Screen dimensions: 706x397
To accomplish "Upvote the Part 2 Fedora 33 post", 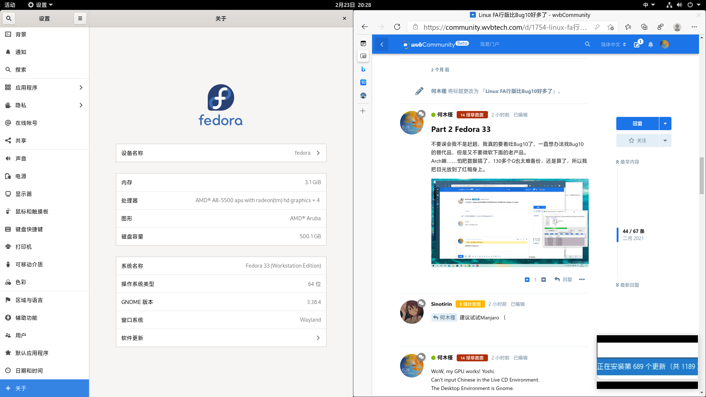I will (527, 279).
